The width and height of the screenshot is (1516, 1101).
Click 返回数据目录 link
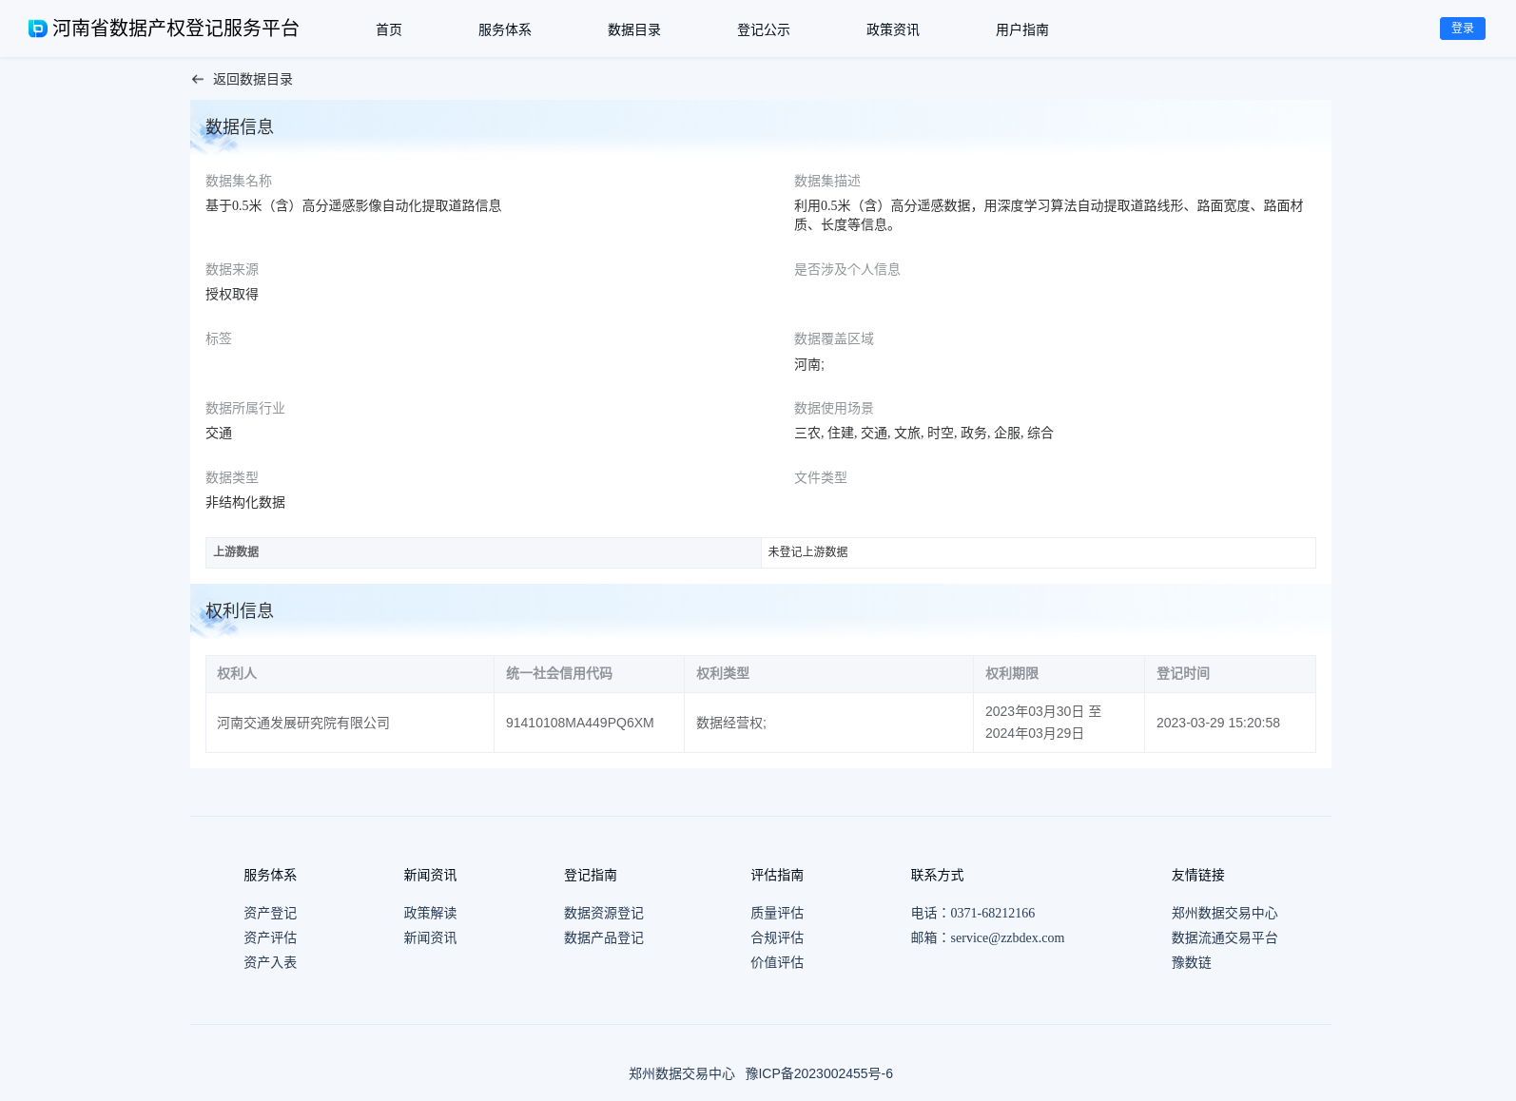(x=253, y=80)
